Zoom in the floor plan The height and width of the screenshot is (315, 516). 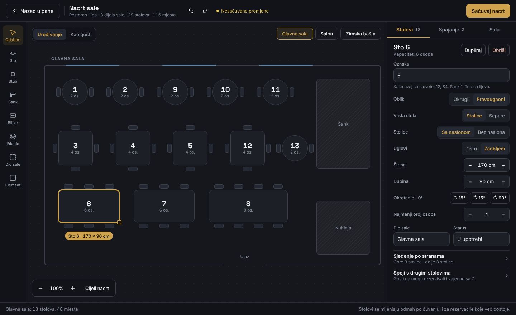click(73, 288)
